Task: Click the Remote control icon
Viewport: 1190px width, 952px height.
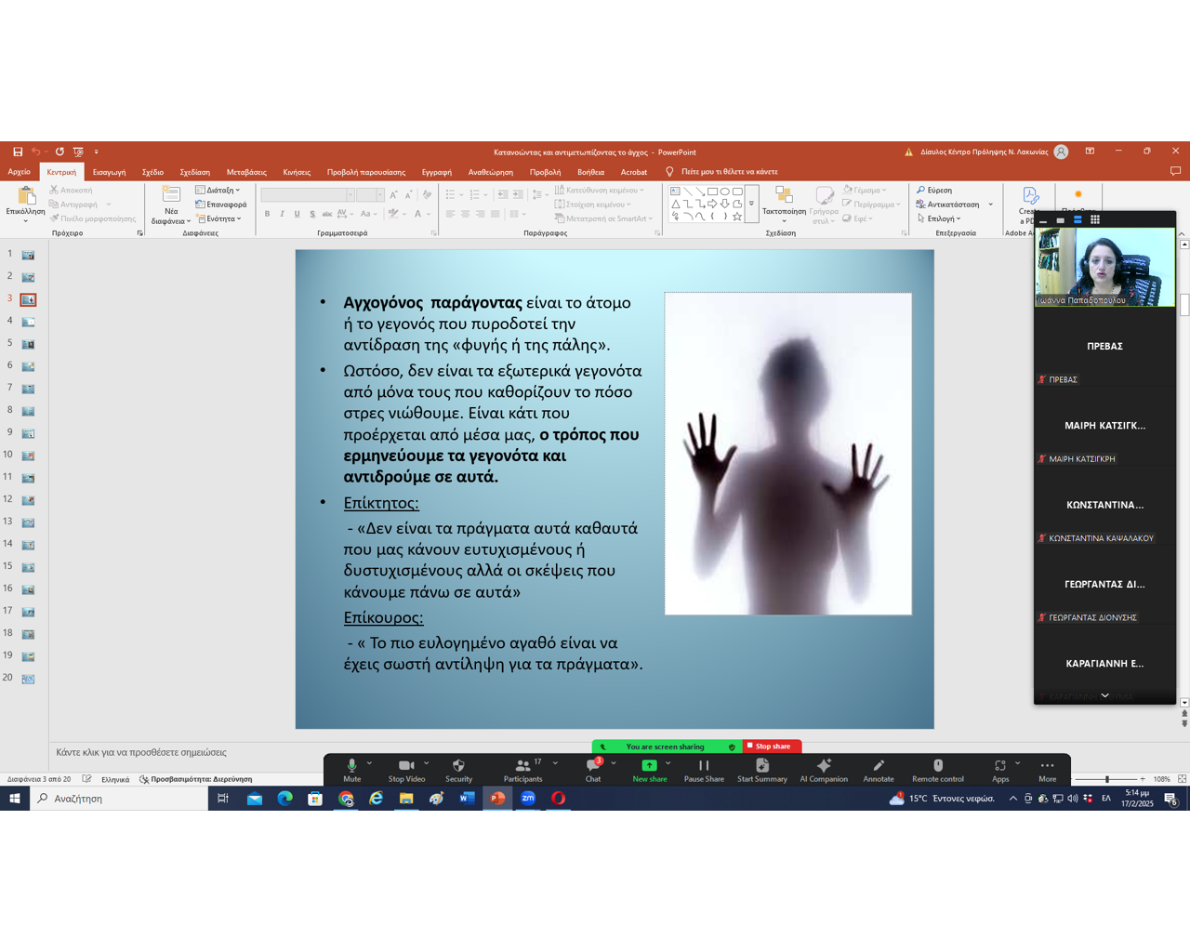Action: click(x=937, y=766)
